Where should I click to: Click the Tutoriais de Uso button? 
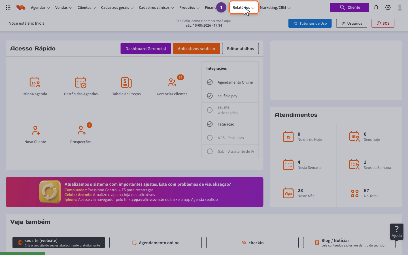pos(310,23)
